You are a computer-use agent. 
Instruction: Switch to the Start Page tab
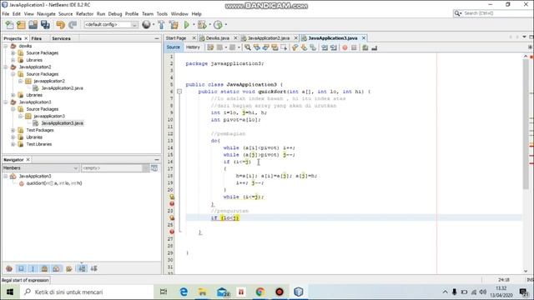click(x=176, y=38)
